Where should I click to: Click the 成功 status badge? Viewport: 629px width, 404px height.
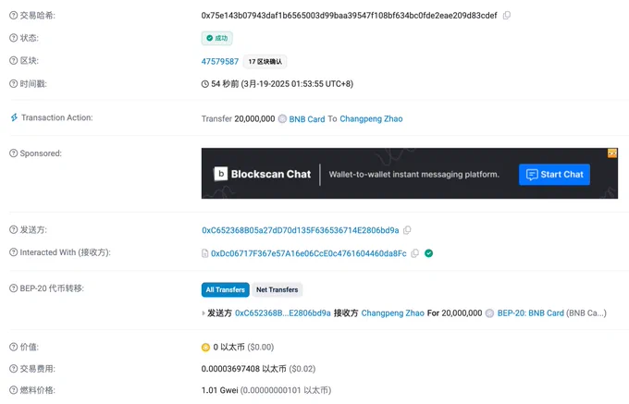[217, 38]
